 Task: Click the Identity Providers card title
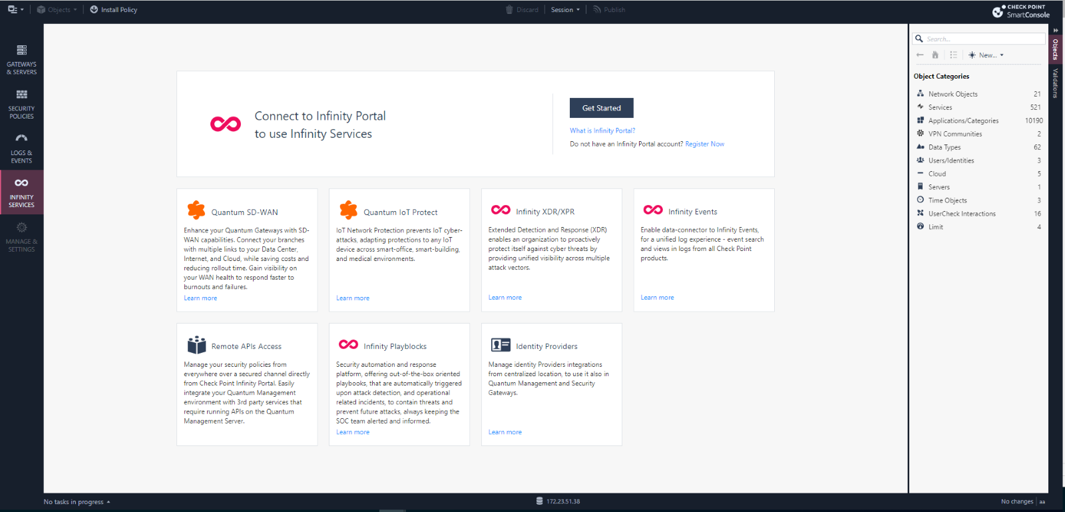click(546, 346)
